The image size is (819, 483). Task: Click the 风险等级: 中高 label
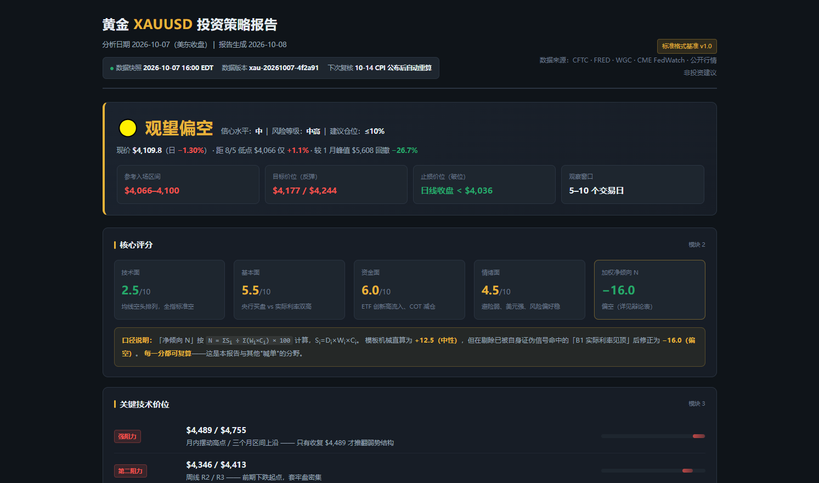pyautogui.click(x=296, y=131)
